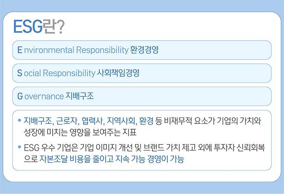Click 지배구조 label beside Governance
284x194 pixels.
click(79, 96)
